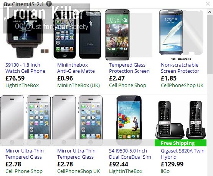Image resolution: width=213 pixels, height=176 pixels.
Task: Open S9130 1.8 Inch Watch Cell Phone link
Action: (25, 68)
